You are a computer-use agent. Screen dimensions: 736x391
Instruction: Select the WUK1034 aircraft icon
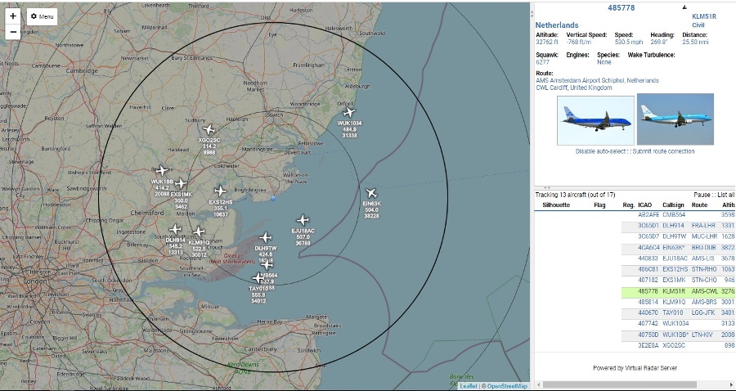[348, 113]
